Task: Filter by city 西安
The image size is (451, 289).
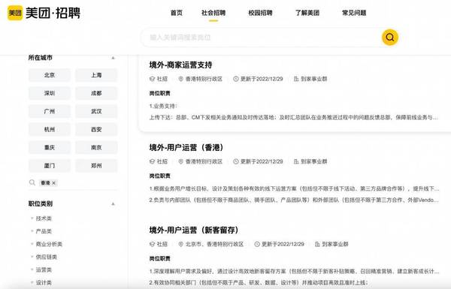Action: pos(96,129)
